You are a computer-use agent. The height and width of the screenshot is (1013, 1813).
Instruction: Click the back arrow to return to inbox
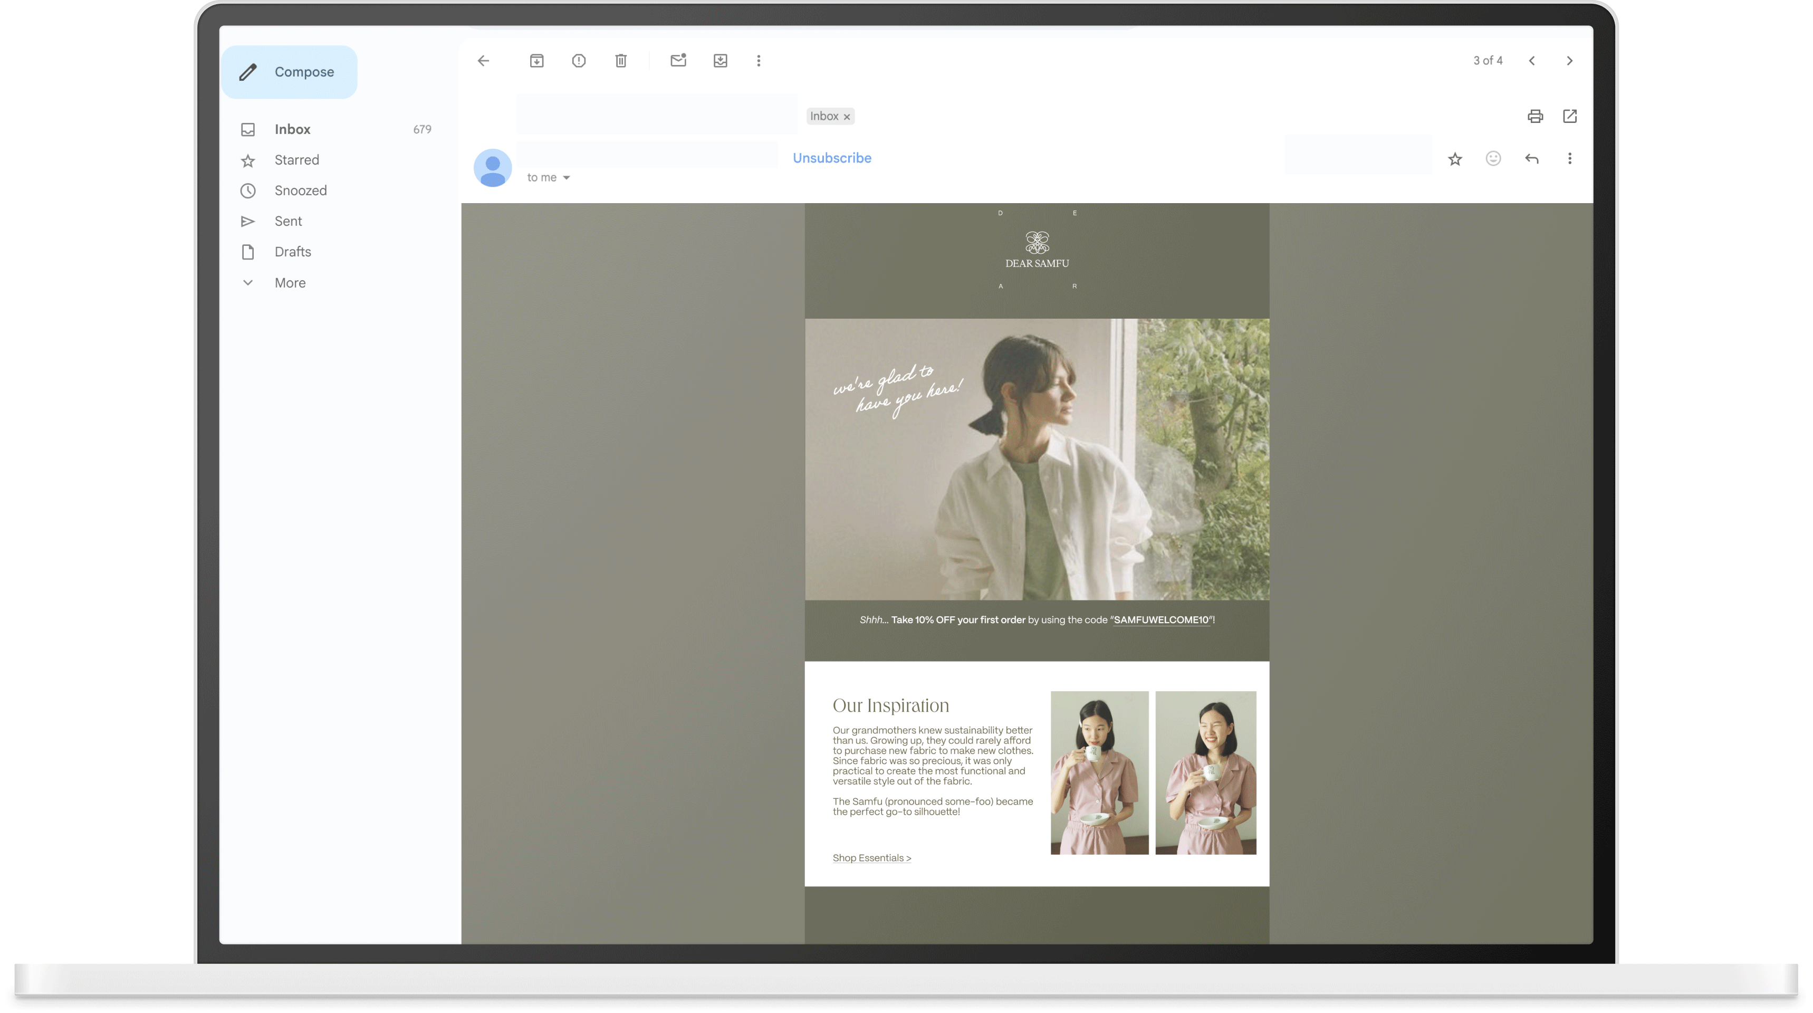(483, 61)
